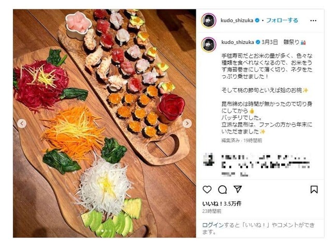Open kudo_shizuka username in the caption
Viewport: 334px width, 248px height.
(x=238, y=42)
